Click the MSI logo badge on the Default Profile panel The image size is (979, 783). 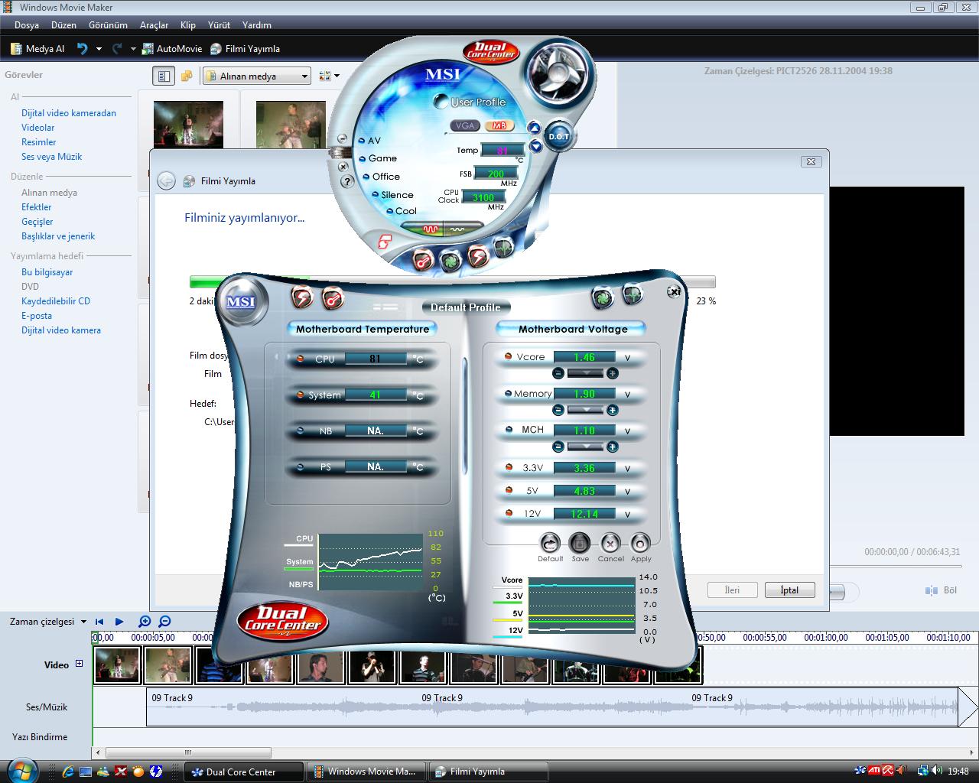[240, 301]
